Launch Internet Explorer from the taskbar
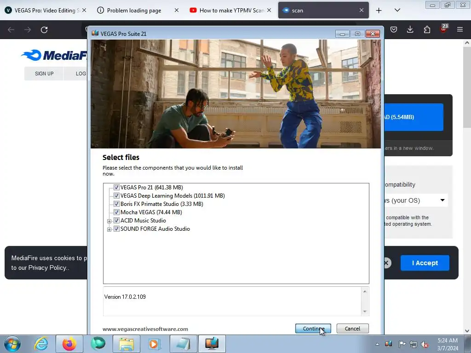This screenshot has width=471, height=353. coord(41,344)
